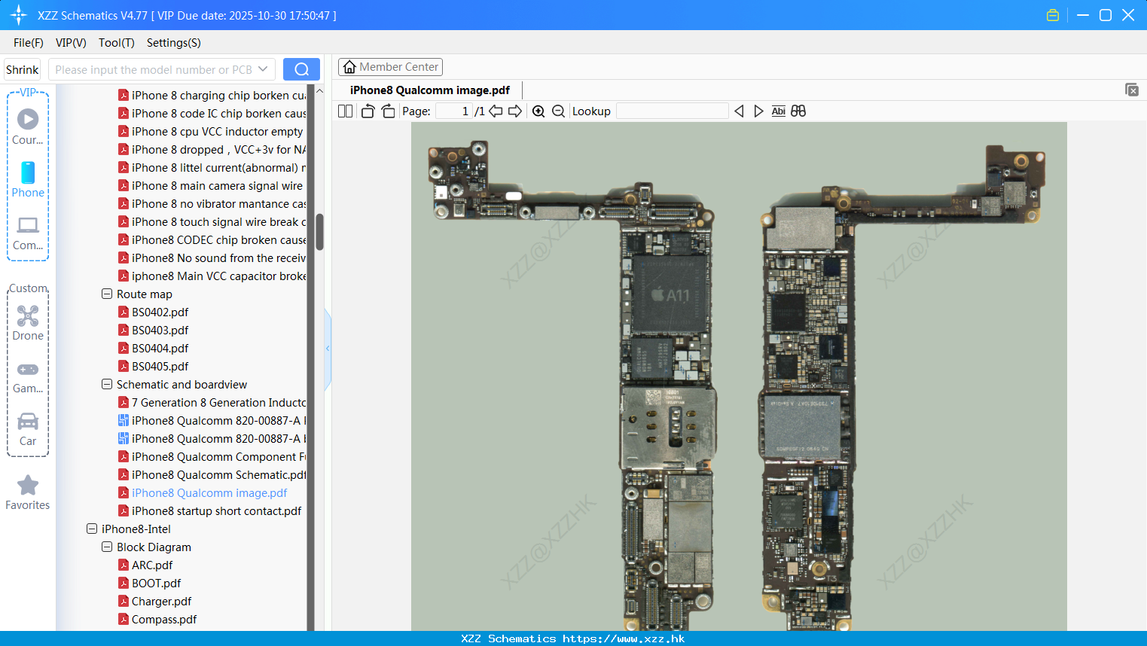The width and height of the screenshot is (1147, 646).
Task: Toggle two-page view in PDF toolbar
Action: point(345,111)
